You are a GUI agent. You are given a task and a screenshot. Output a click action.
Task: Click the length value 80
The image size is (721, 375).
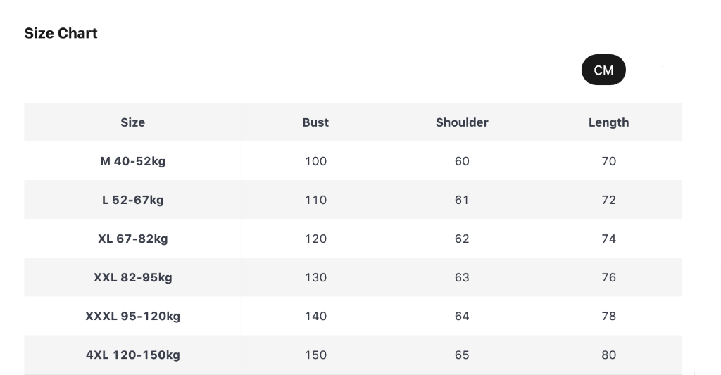tap(608, 355)
